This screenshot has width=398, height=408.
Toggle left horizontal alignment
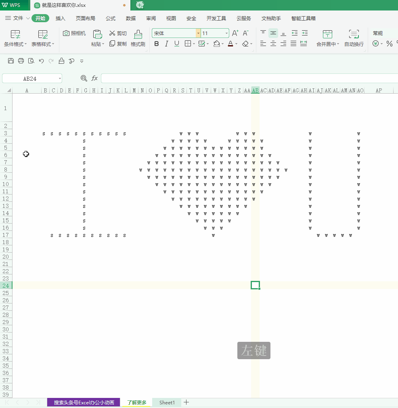[x=263, y=44]
